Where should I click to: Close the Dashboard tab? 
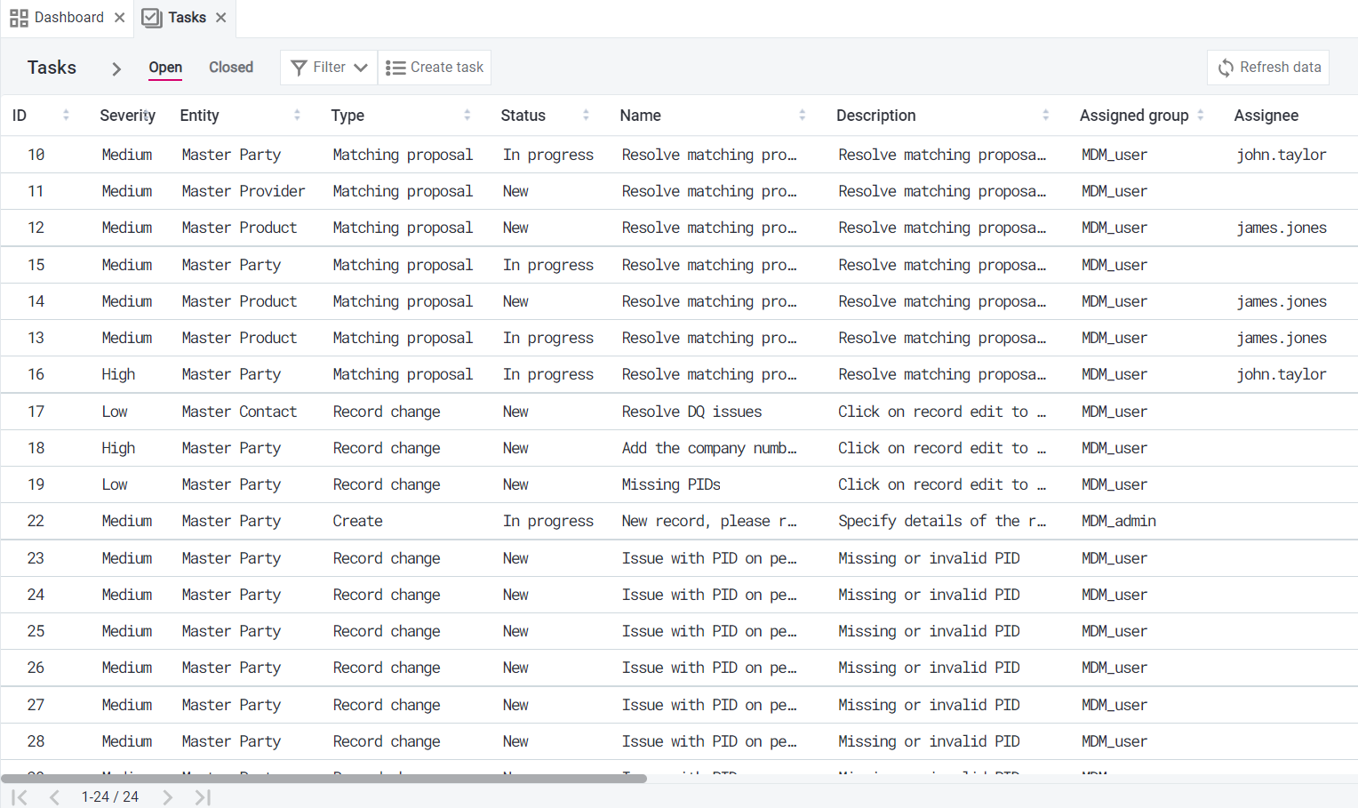119,18
